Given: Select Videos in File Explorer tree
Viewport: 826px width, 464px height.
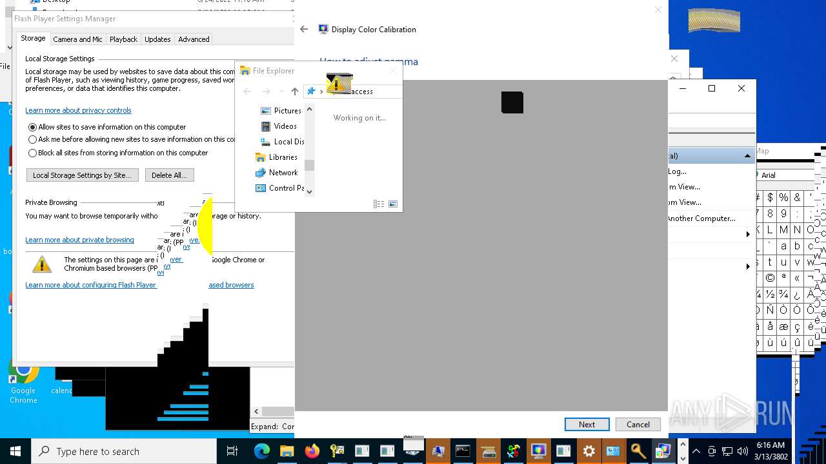Looking at the screenshot, I should [279, 126].
